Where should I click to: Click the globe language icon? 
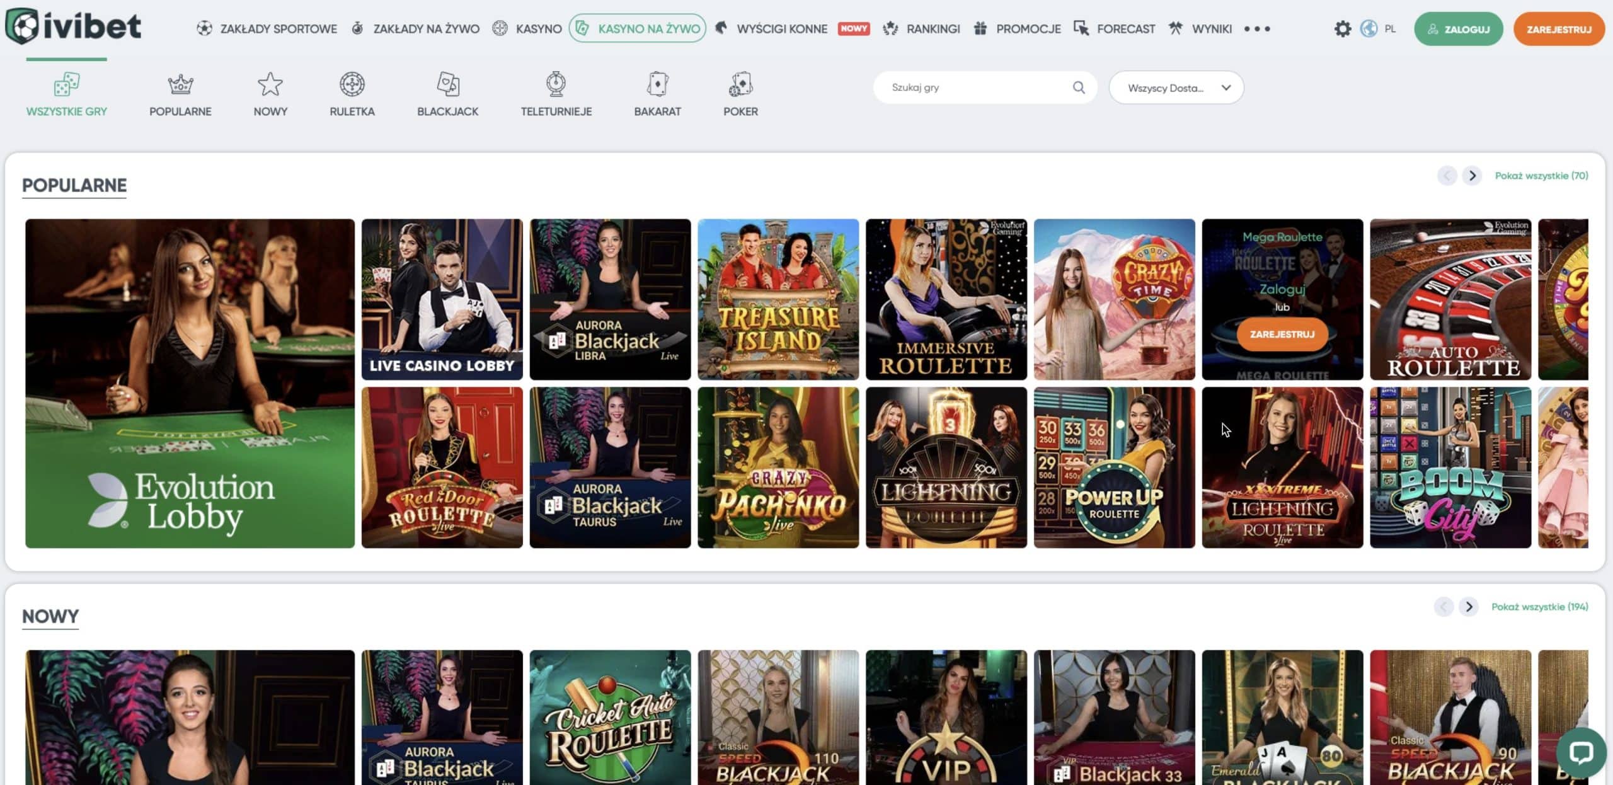[x=1369, y=29]
